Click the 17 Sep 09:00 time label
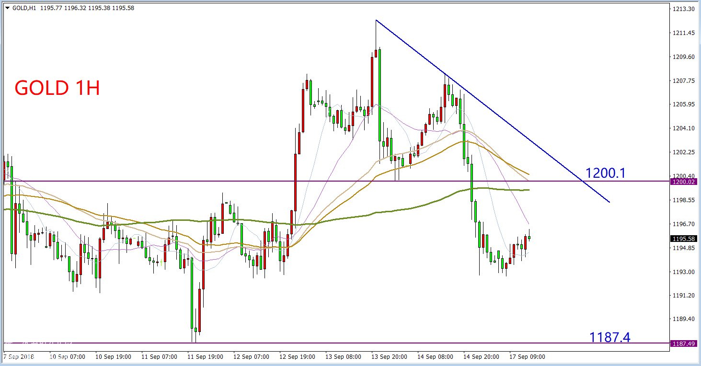The image size is (701, 366). click(528, 357)
